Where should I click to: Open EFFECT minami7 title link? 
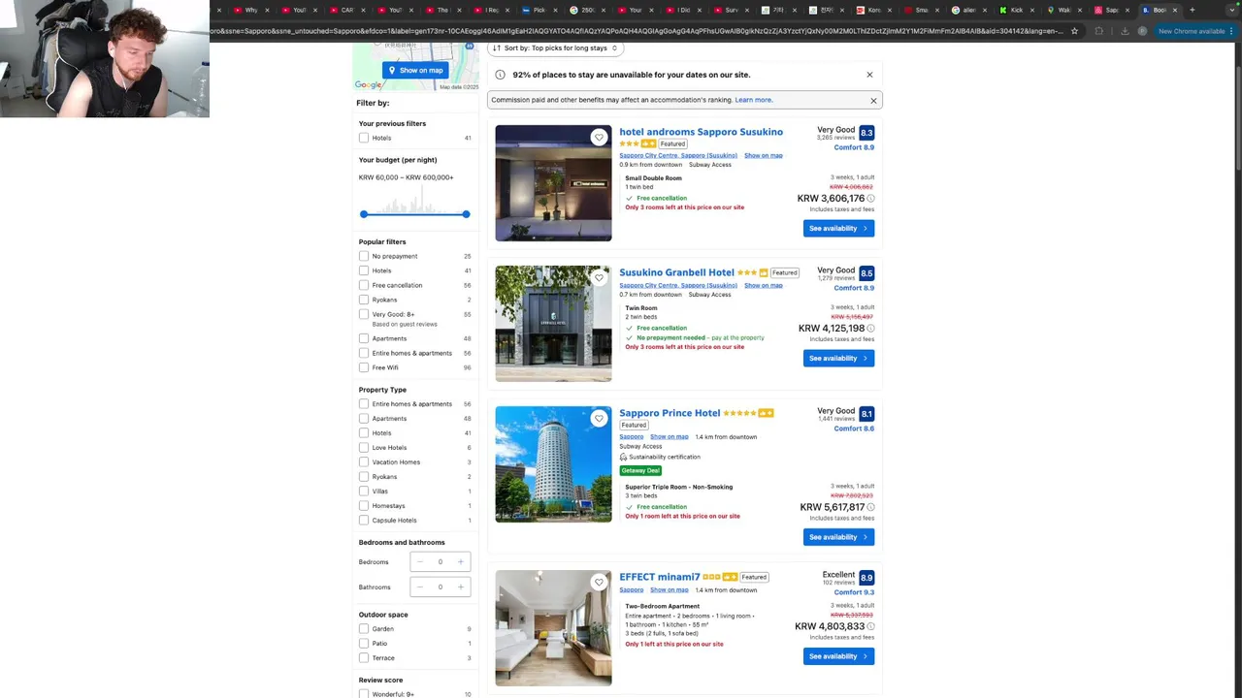click(x=659, y=577)
